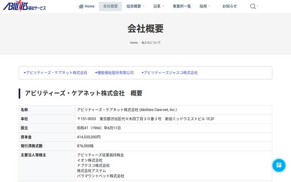Select the ナブテスコ株式会社 shareholder entry
The width and height of the screenshot is (291, 182).
(93, 166)
